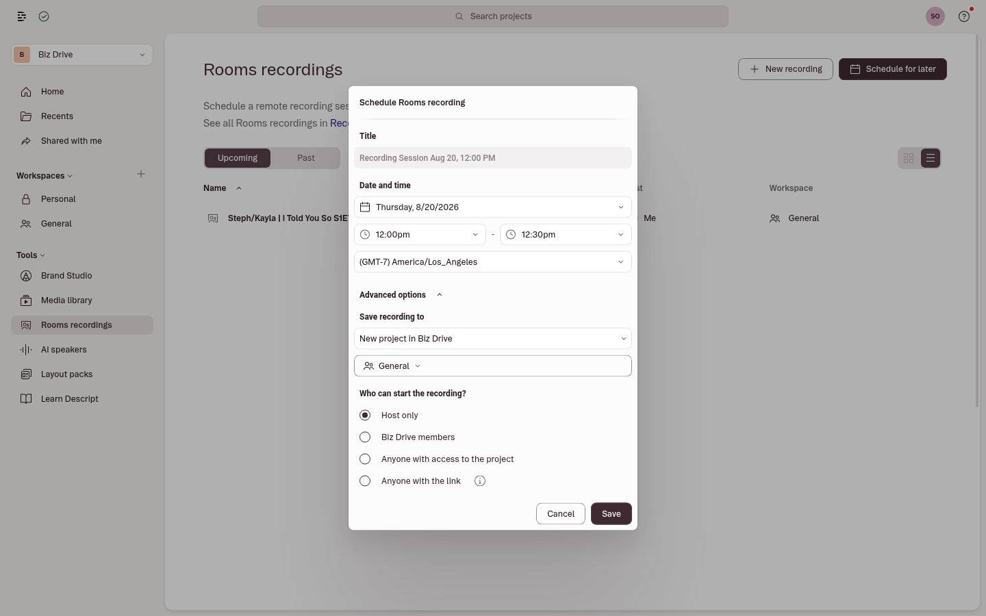The width and height of the screenshot is (986, 616).
Task: Sort by Name column header arrow
Action: (x=239, y=188)
